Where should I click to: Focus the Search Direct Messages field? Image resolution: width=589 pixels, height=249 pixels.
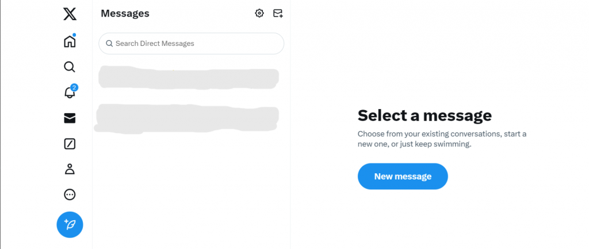point(196,44)
